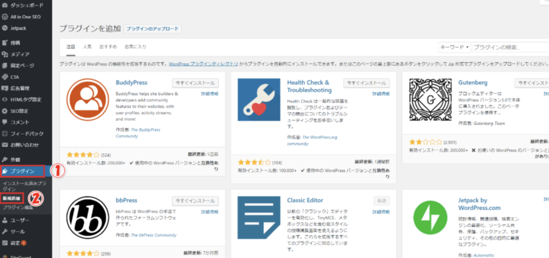Screen dimensions: 549x258
Task: Open The bbPress Community author link
Action: (154, 236)
